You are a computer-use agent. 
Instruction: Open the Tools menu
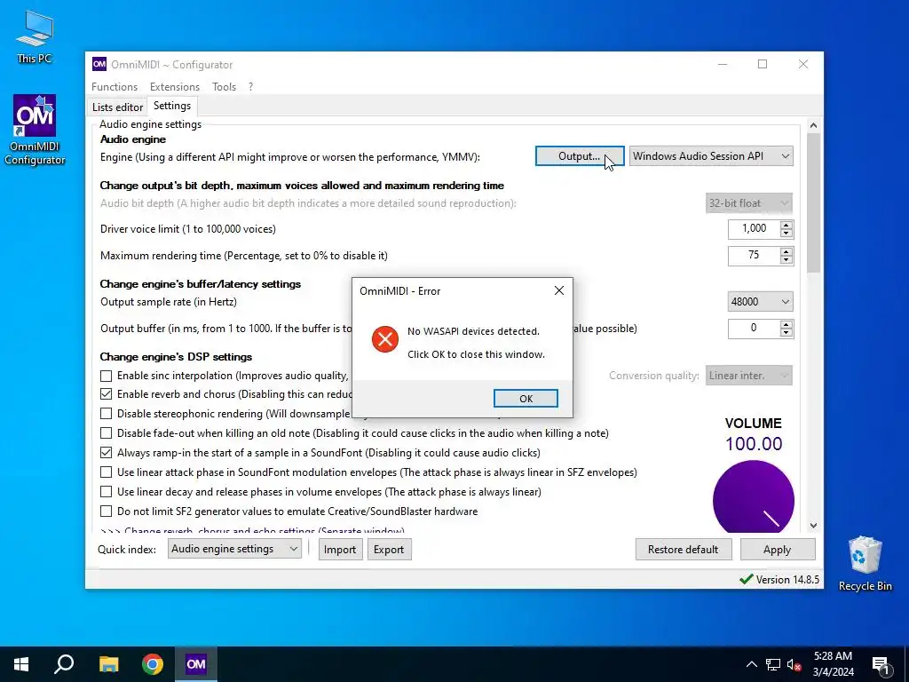224,86
